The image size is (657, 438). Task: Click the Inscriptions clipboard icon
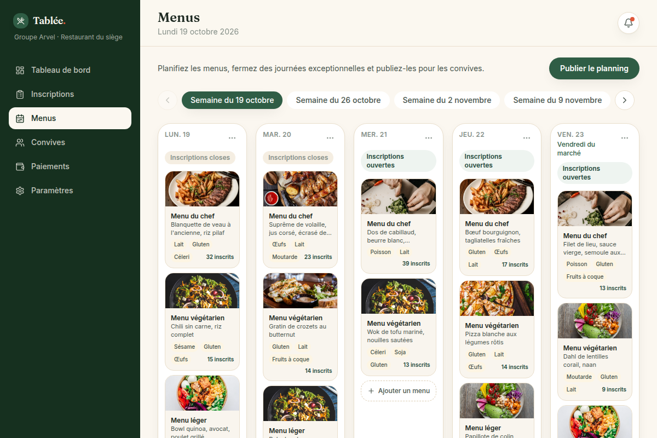click(20, 94)
